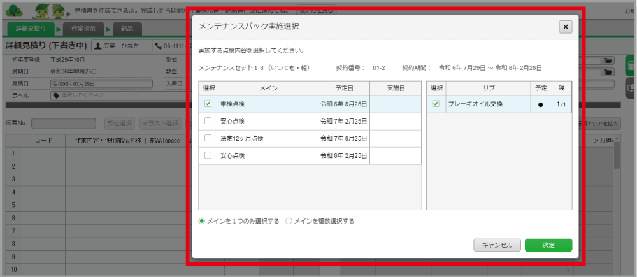Click the person icon beside 広葉 ひなた
This screenshot has height=277, width=637.
pyautogui.click(x=98, y=46)
